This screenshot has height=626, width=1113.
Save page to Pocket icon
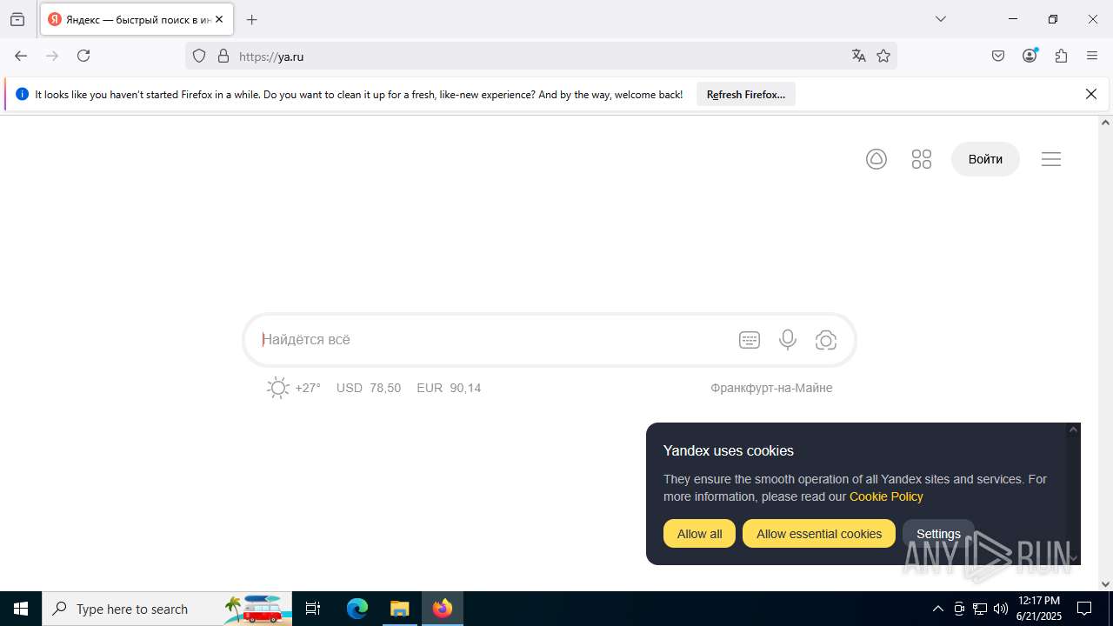998,56
